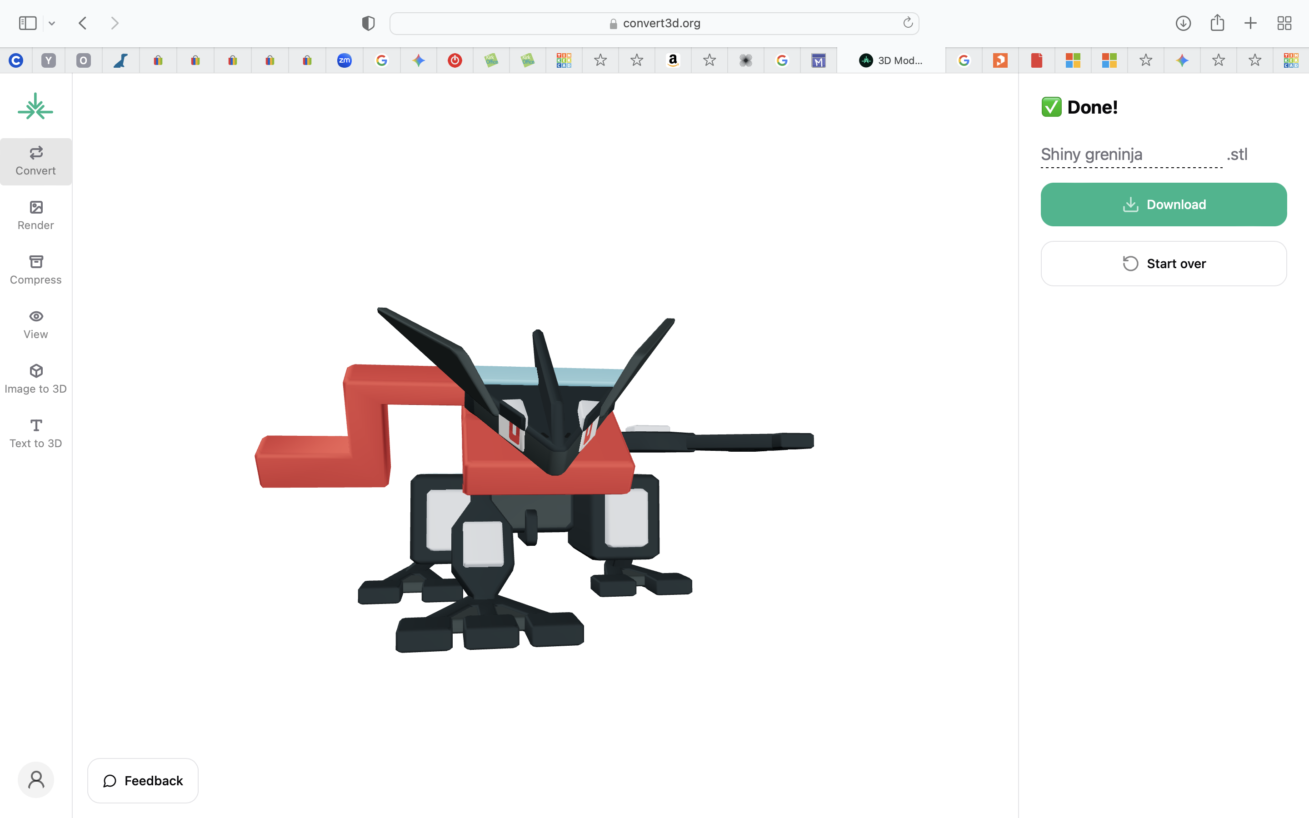1309x818 pixels.
Task: Open the Render tool in the sidebar
Action: coord(36,216)
